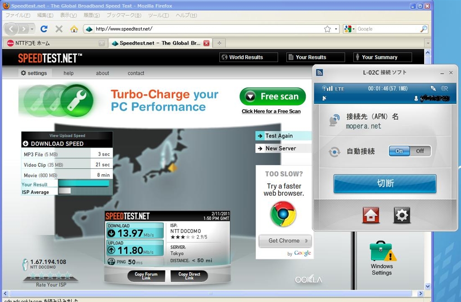The height and width of the screenshot is (302, 461).
Task: Turn auto connect Off
Action: click(420, 151)
